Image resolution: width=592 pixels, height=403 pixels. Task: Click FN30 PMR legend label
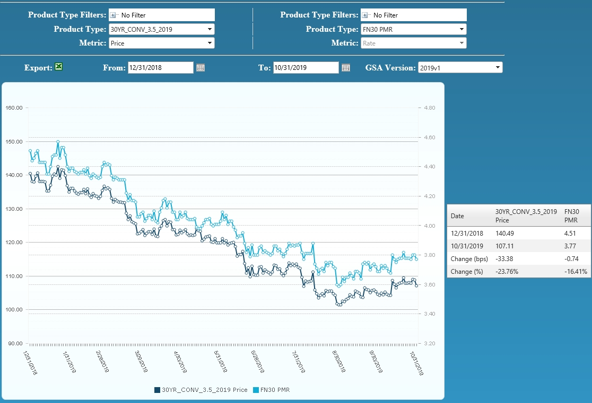(275, 390)
